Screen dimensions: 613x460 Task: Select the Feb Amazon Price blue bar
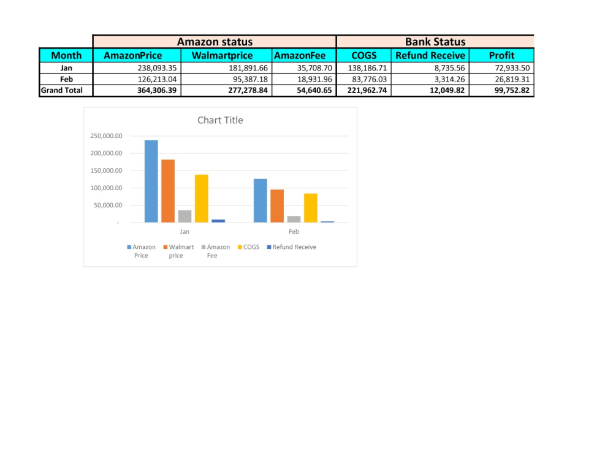coord(261,201)
